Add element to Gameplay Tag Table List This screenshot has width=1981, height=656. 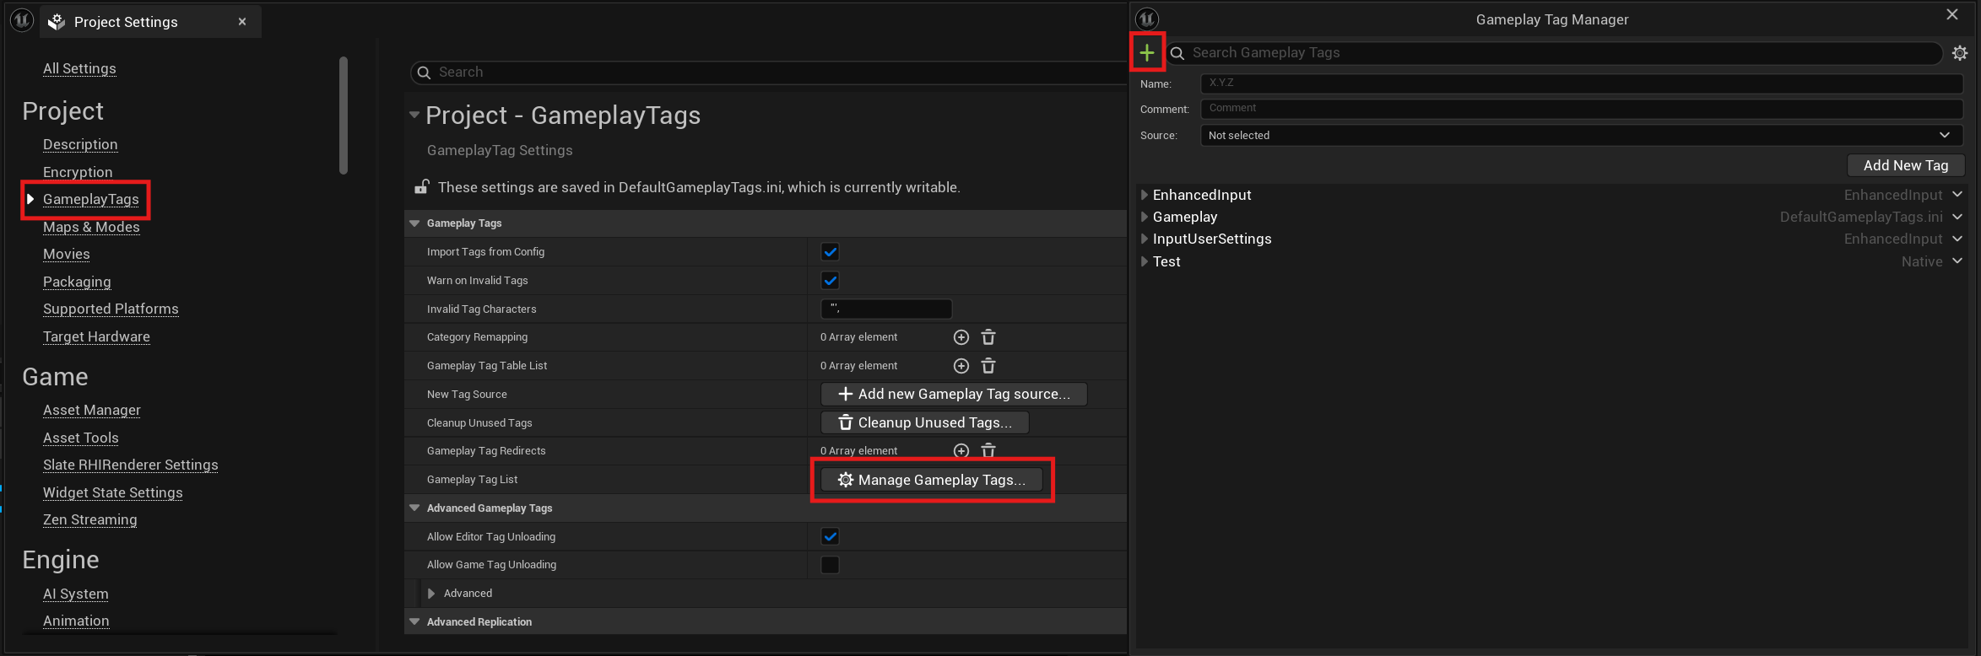(x=961, y=366)
